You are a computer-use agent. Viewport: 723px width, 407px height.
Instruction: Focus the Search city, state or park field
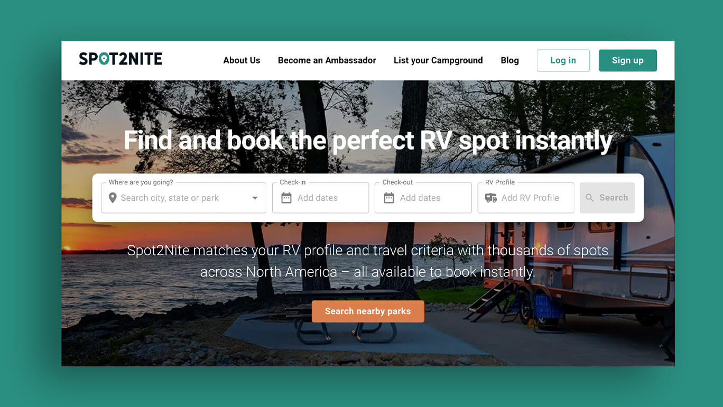coord(183,198)
